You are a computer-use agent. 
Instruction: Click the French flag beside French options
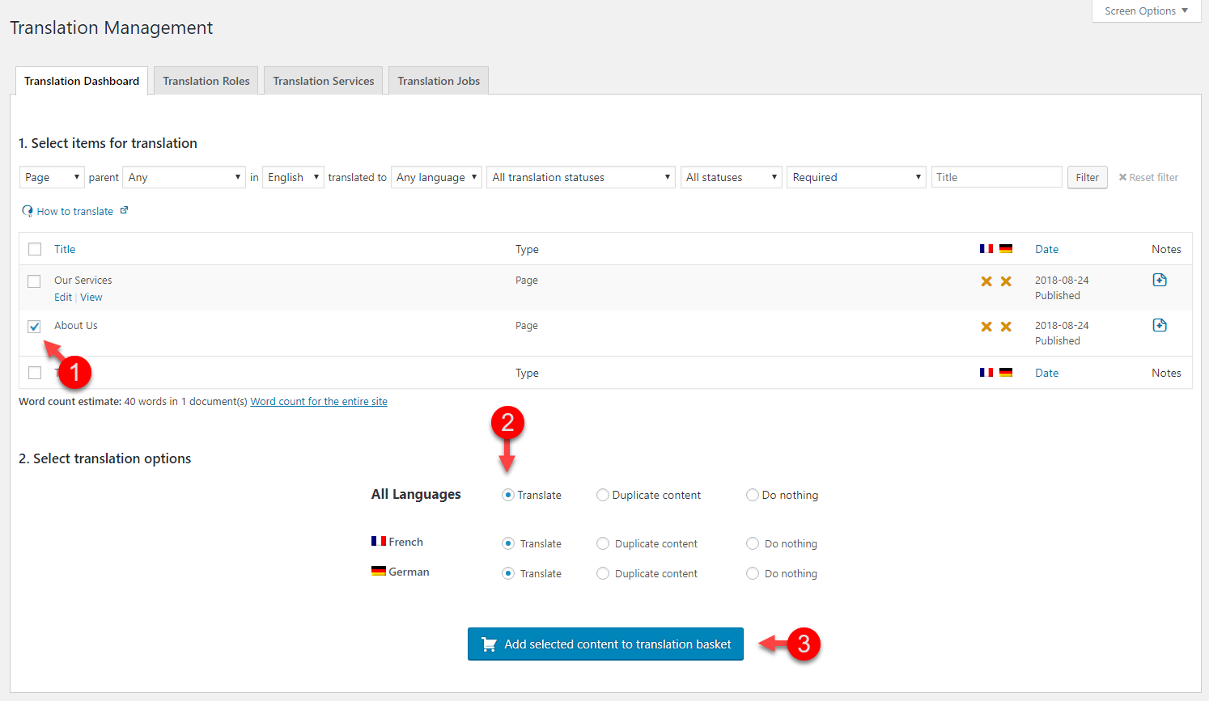[x=379, y=541]
